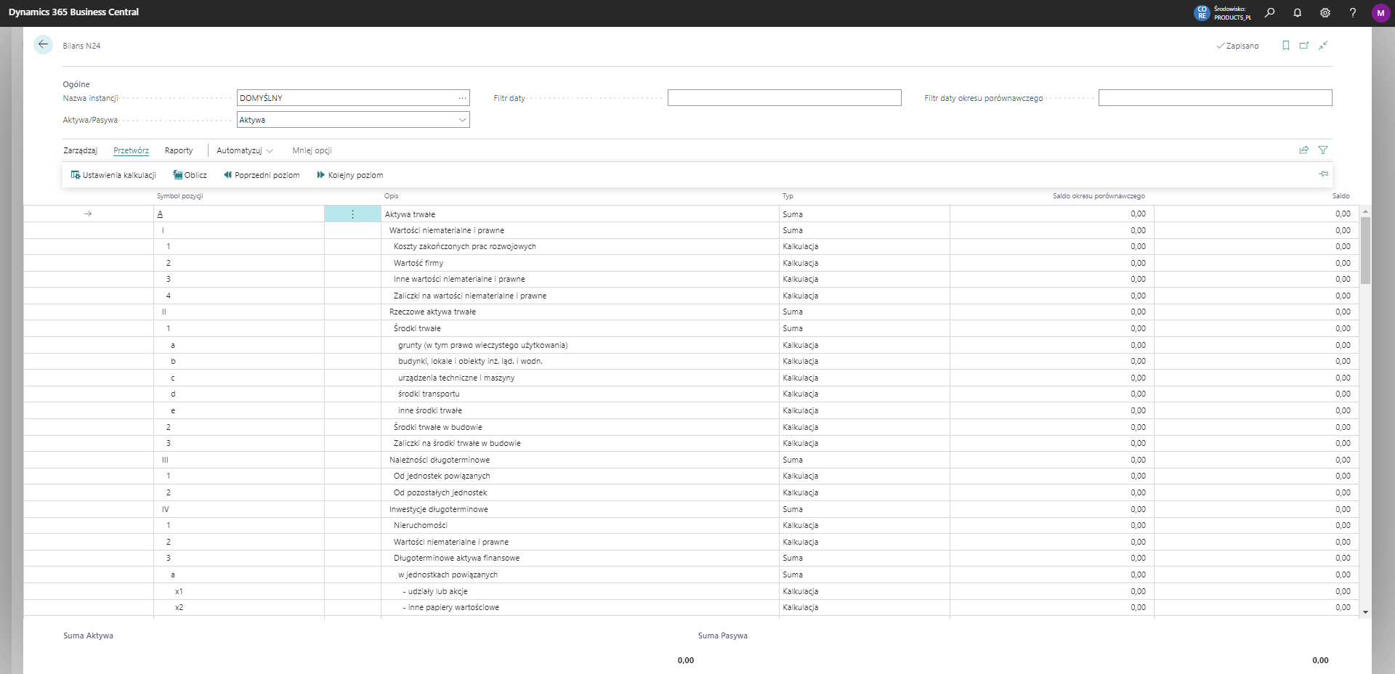This screenshot has width=1395, height=674.
Task: Expand the Automatyzuj menu
Action: tap(244, 150)
